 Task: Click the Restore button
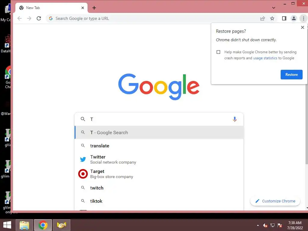coord(291,75)
